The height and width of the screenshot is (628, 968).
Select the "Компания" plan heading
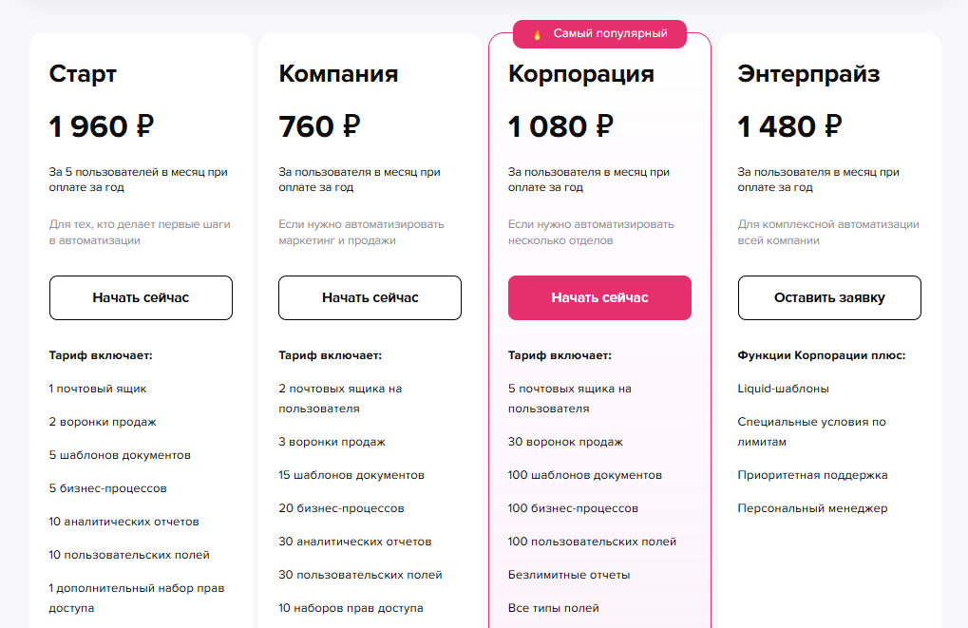point(338,74)
